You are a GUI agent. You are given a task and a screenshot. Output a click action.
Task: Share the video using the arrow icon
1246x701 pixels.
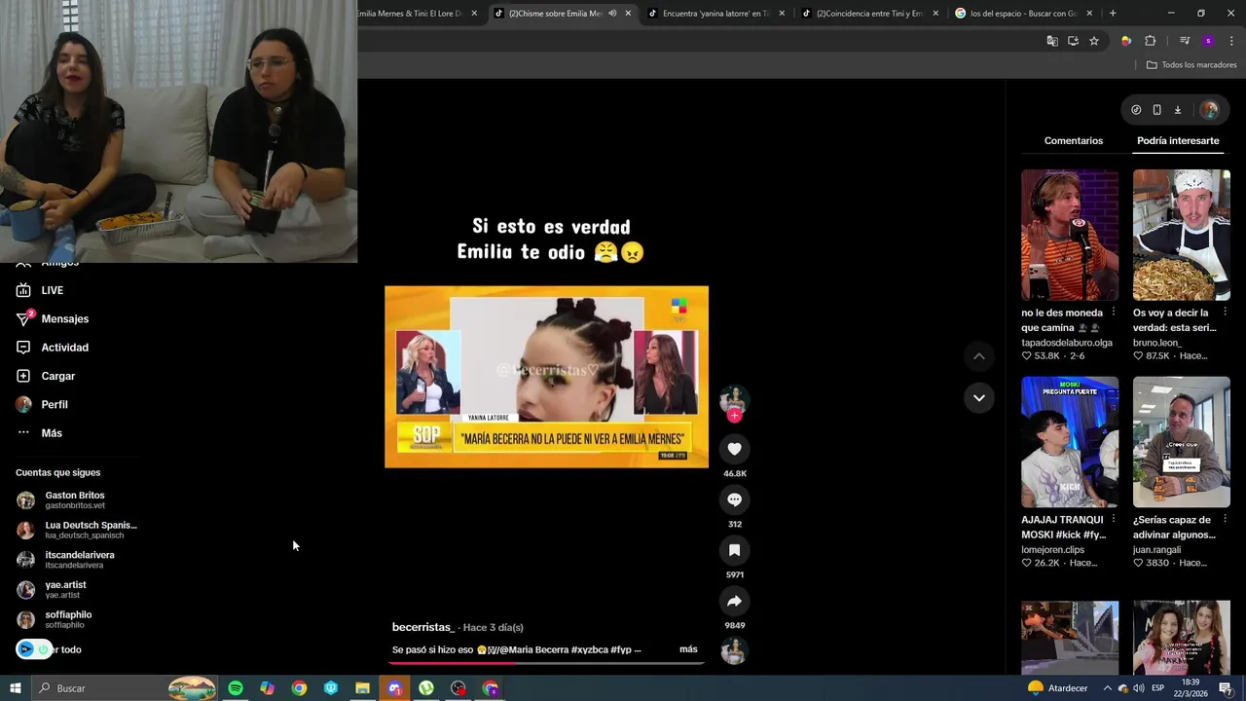coord(734,601)
